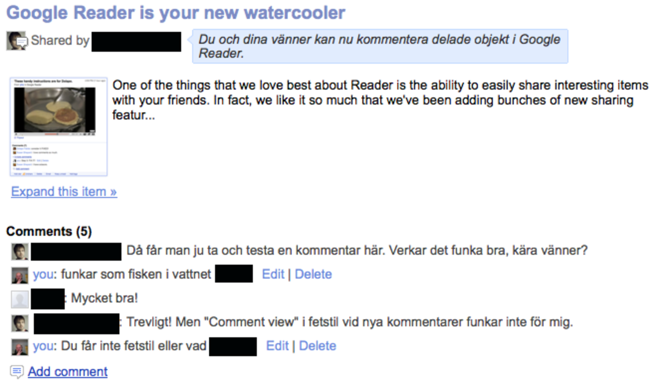Click your avatar on the final comment
Image resolution: width=663 pixels, height=392 pixels.
tap(19, 346)
